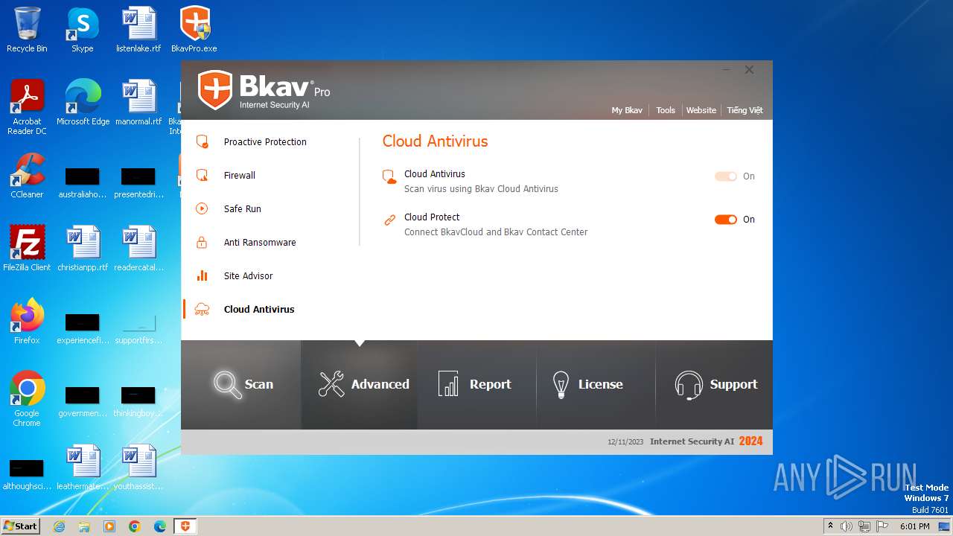Image resolution: width=953 pixels, height=536 pixels.
Task: Switch to the Support tab
Action: coord(714,385)
